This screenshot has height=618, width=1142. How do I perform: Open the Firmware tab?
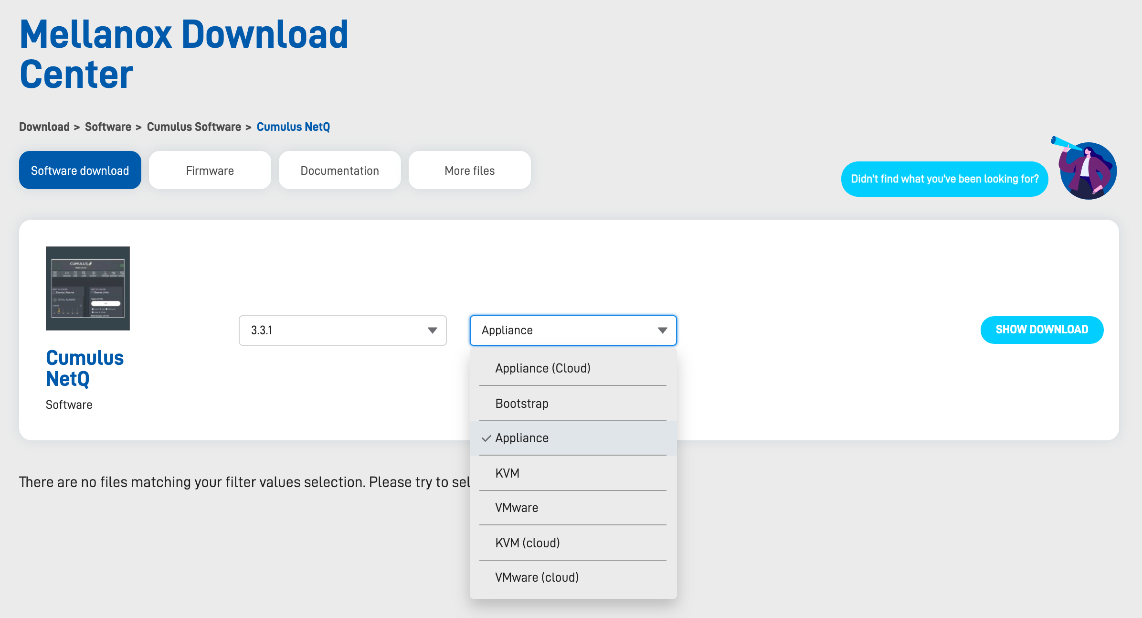[210, 170]
